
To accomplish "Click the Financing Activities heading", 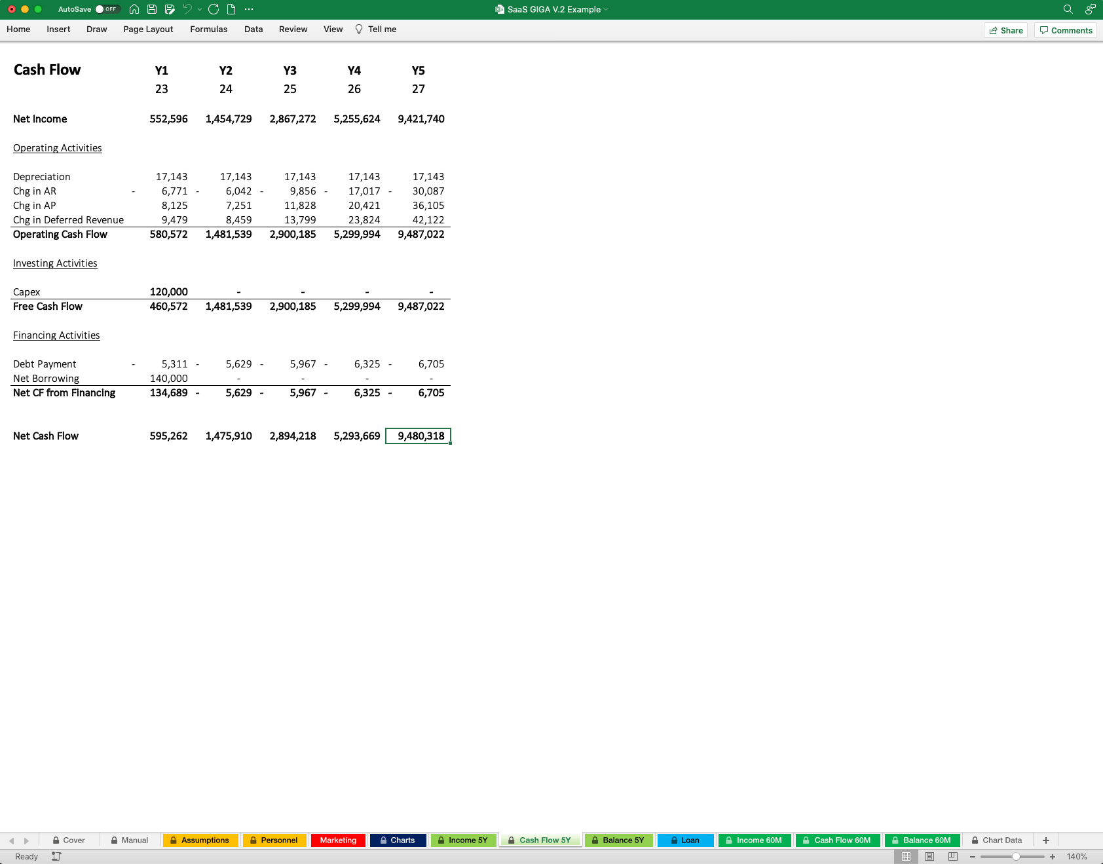I will (x=56, y=335).
